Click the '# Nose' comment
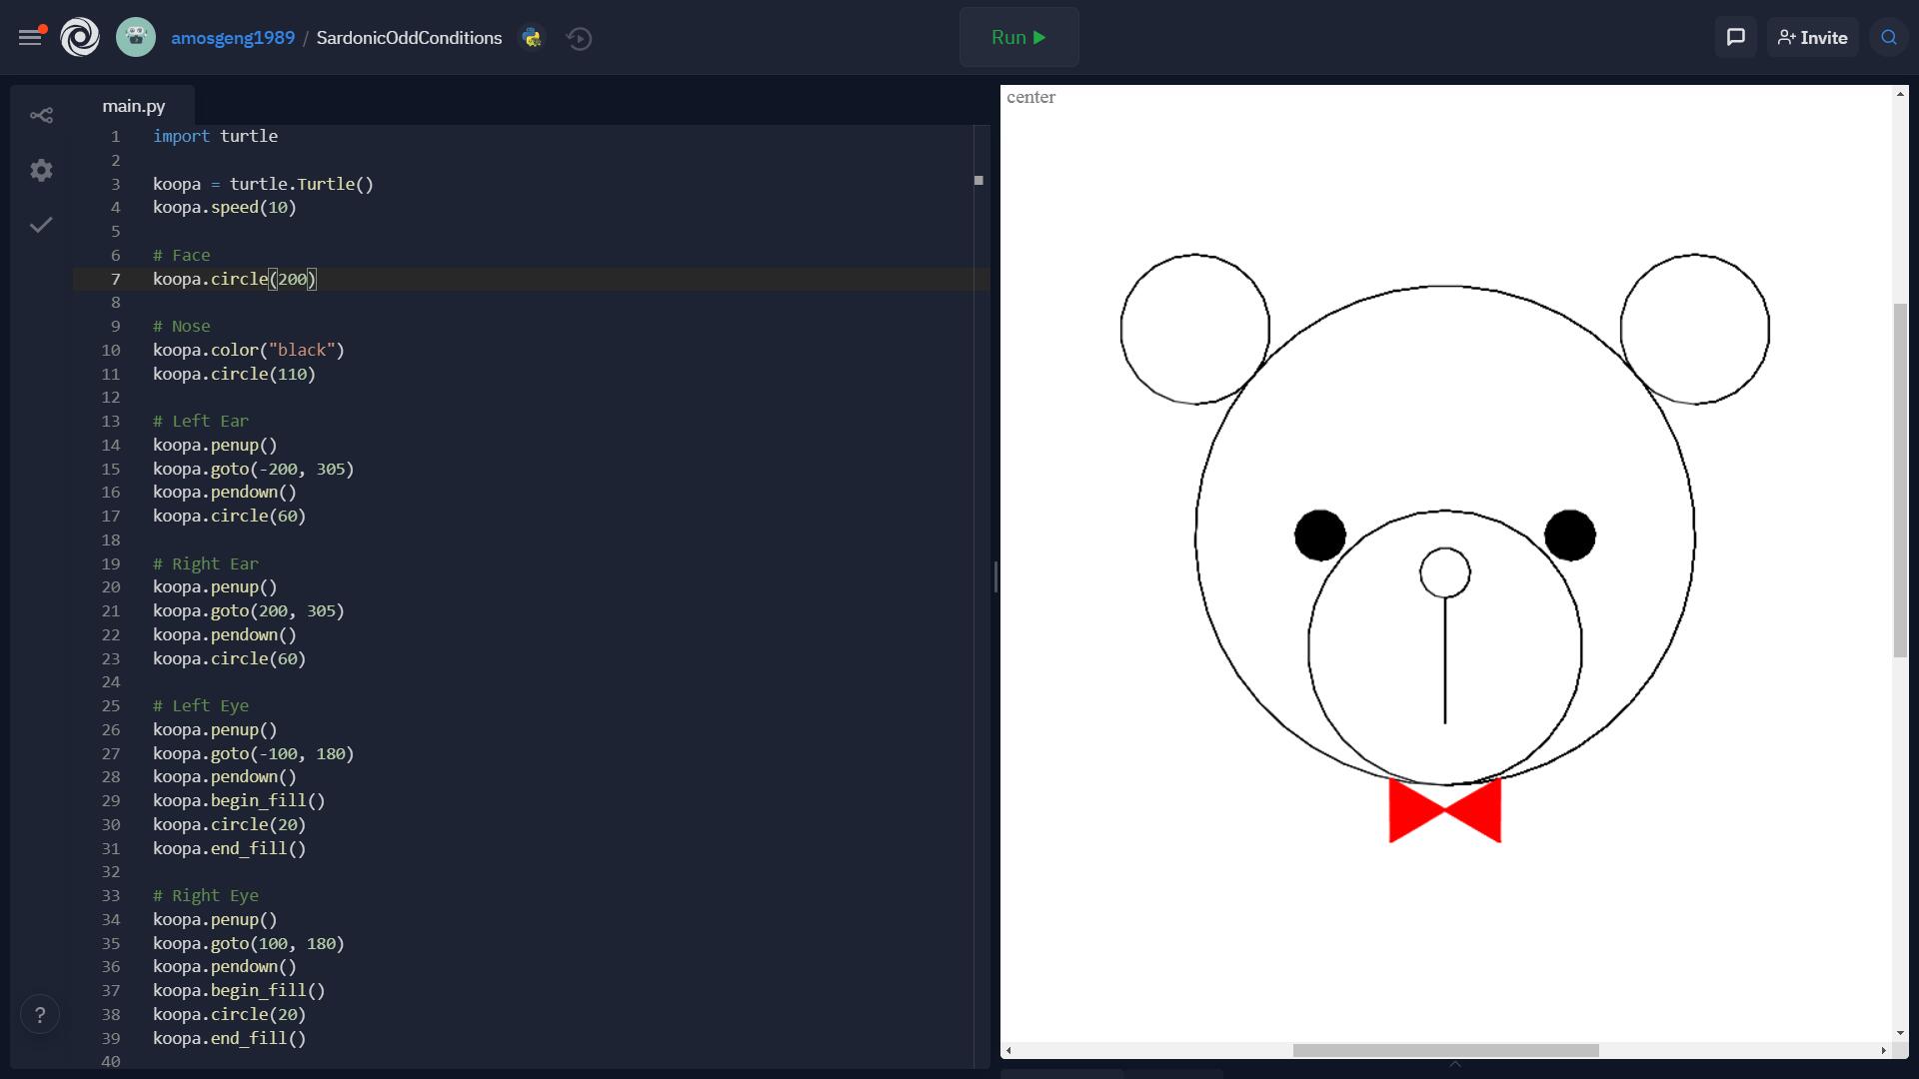The width and height of the screenshot is (1919, 1079). [181, 327]
